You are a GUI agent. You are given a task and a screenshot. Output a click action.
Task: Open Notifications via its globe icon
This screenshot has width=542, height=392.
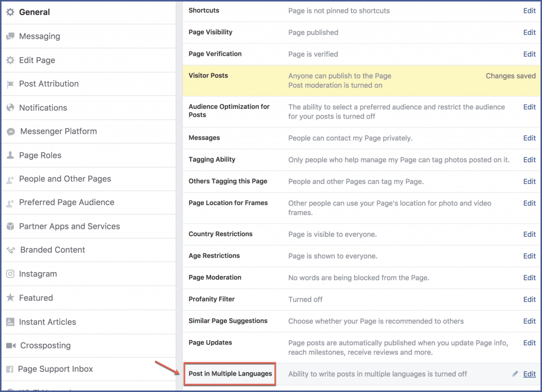[x=12, y=108]
